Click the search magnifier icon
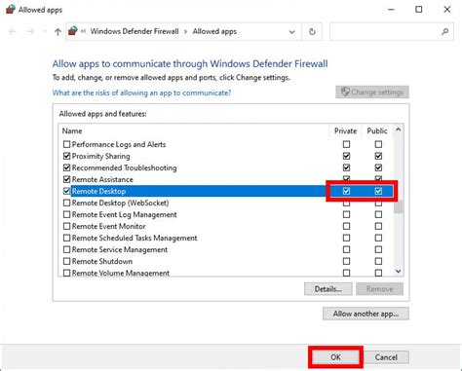This screenshot has height=371, width=462. (444, 31)
